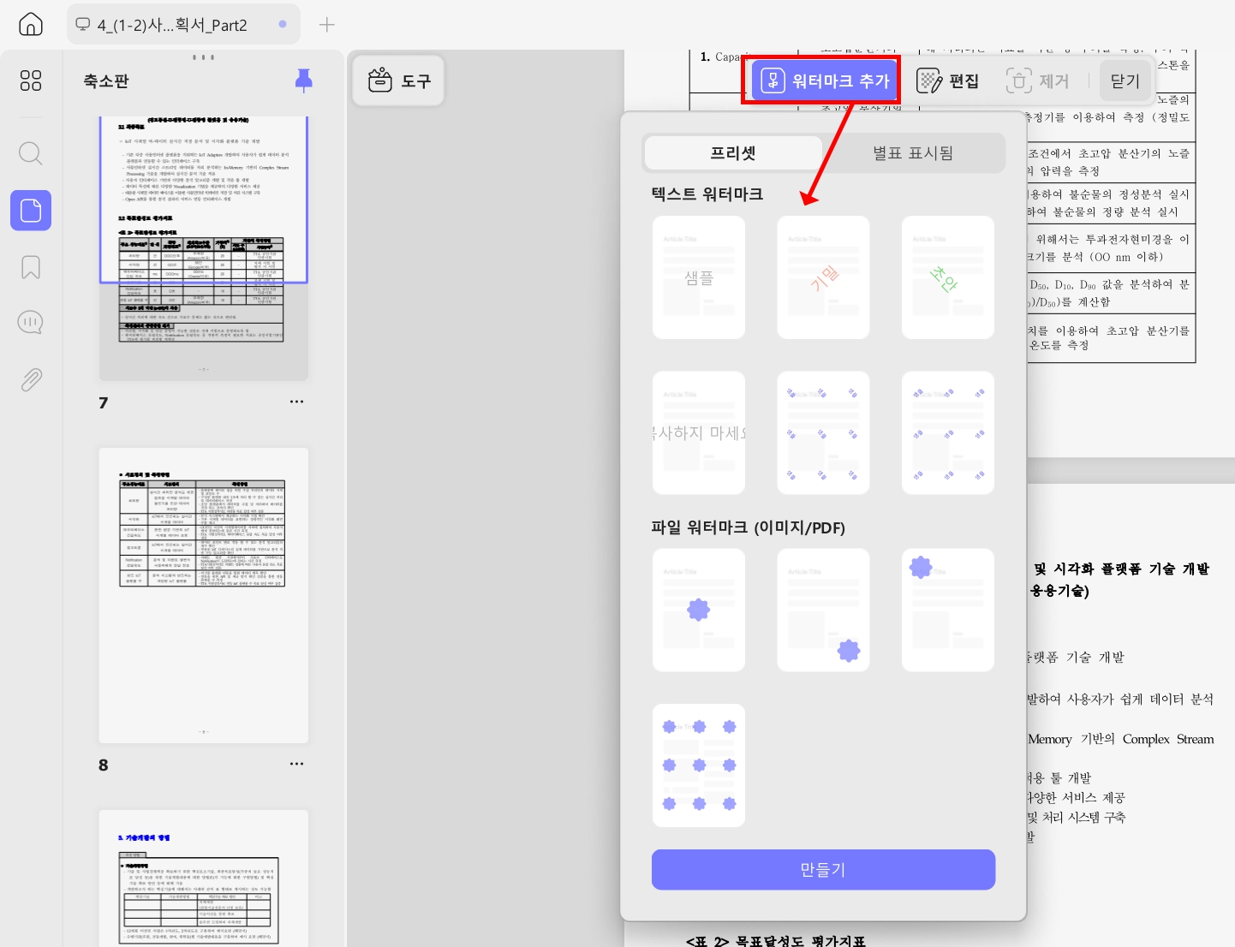This screenshot has width=1235, height=947.
Task: Open the 도구 tools button
Action: click(399, 80)
